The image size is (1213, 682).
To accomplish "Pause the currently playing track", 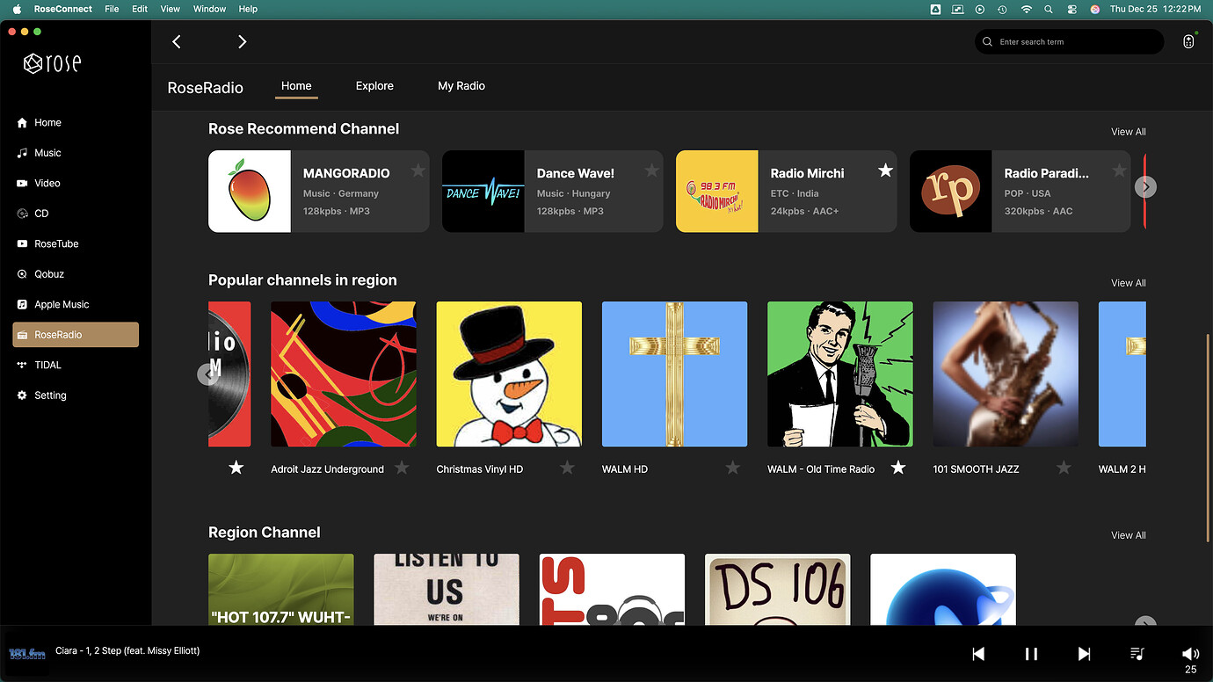I will click(1031, 654).
